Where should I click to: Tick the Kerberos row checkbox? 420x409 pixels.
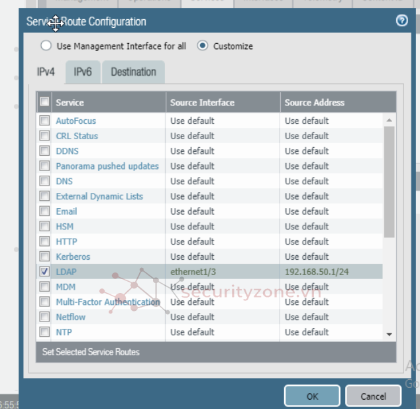point(44,257)
